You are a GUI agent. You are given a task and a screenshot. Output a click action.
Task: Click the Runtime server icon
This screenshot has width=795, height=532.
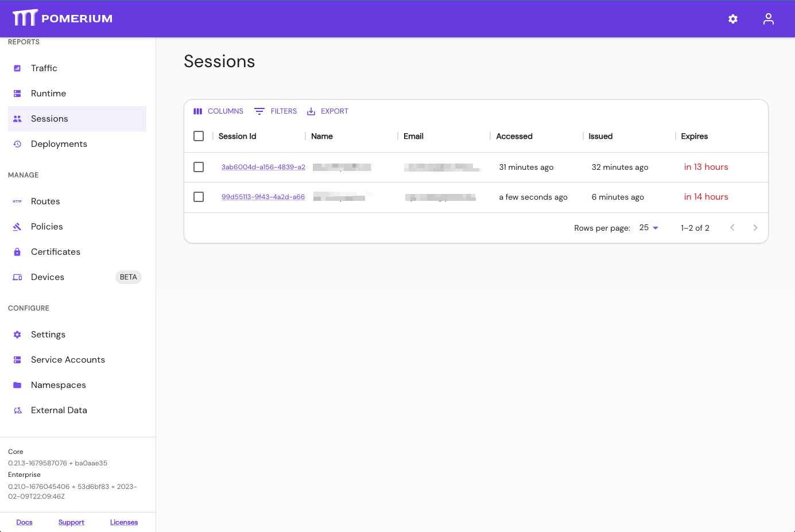pos(17,94)
